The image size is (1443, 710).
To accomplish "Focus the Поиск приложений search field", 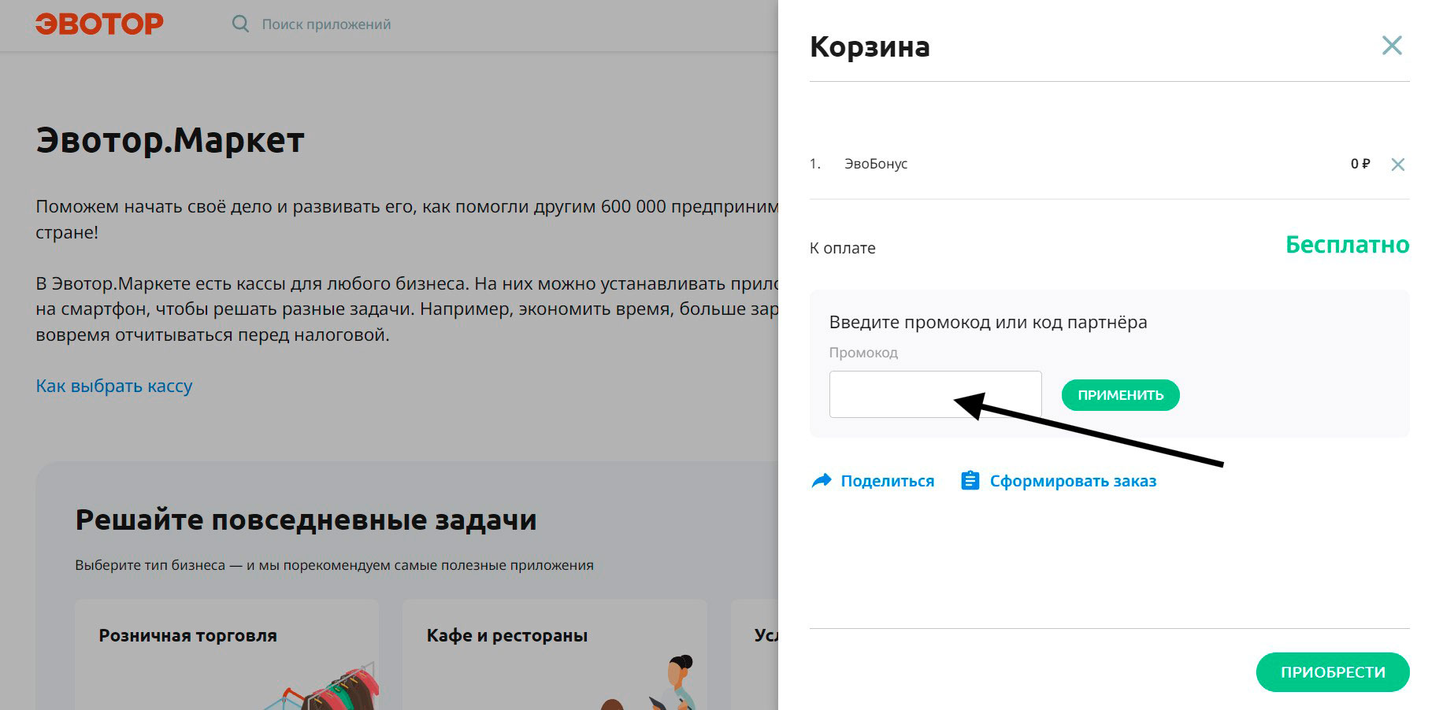I will click(x=326, y=24).
